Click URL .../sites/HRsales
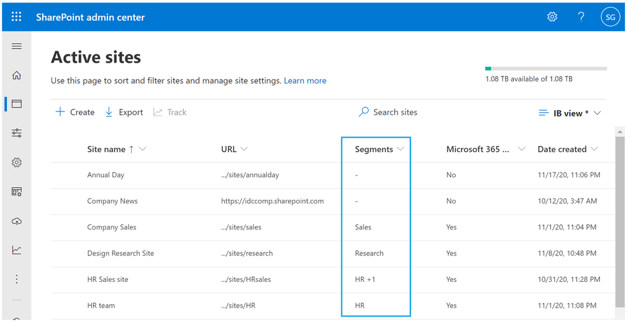This screenshot has width=627, height=322. point(246,279)
